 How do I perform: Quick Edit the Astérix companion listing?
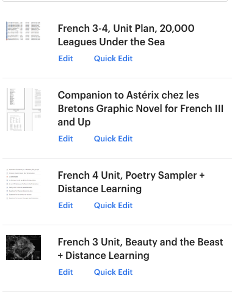tap(113, 139)
